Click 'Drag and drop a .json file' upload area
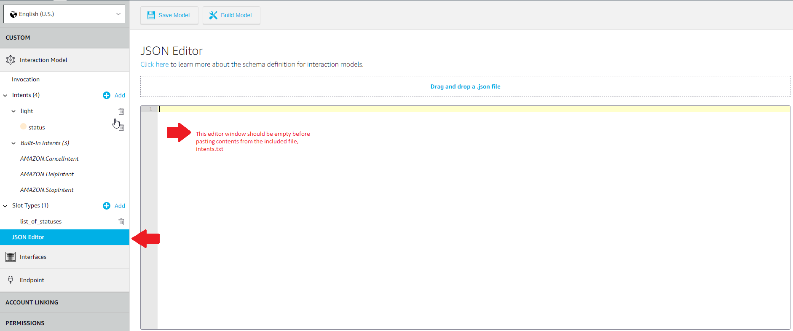The height and width of the screenshot is (331, 793). [465, 86]
